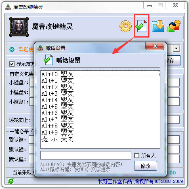The image size is (189, 189).
Task: Toggle the 显示友方 checkbox
Action: click(12, 64)
